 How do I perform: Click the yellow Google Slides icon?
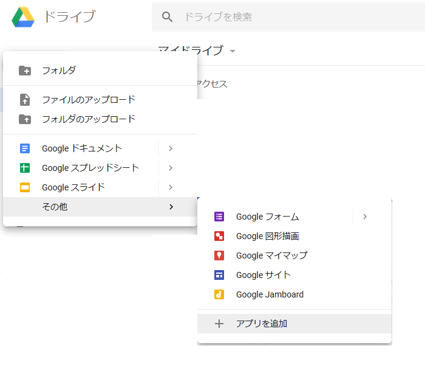point(25,187)
